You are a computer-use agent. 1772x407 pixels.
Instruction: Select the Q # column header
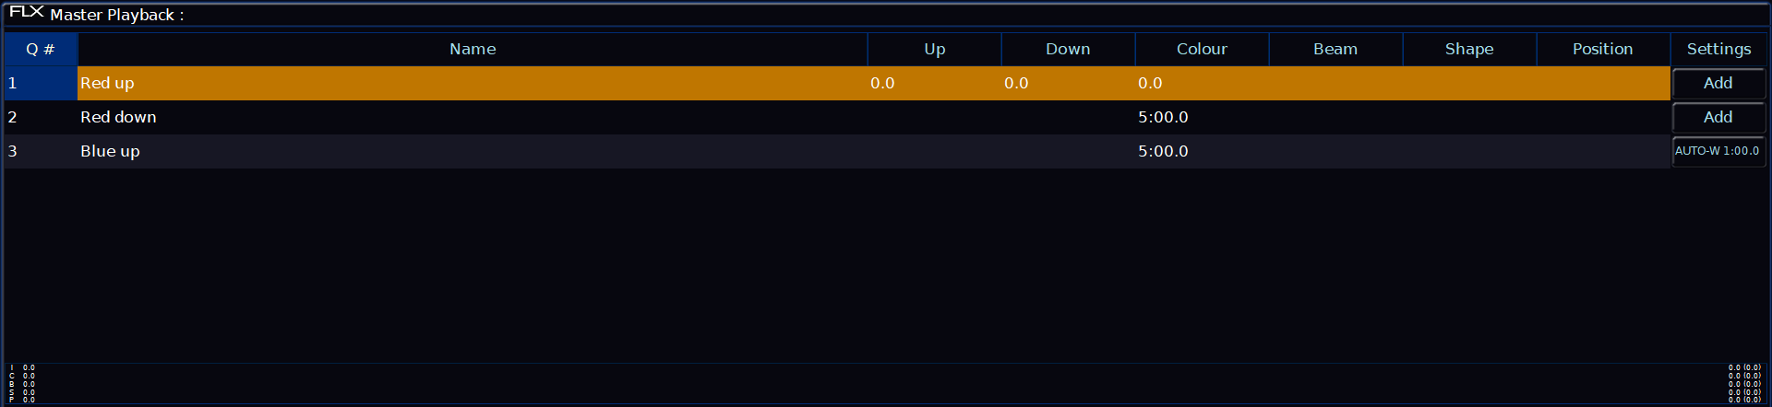41,49
